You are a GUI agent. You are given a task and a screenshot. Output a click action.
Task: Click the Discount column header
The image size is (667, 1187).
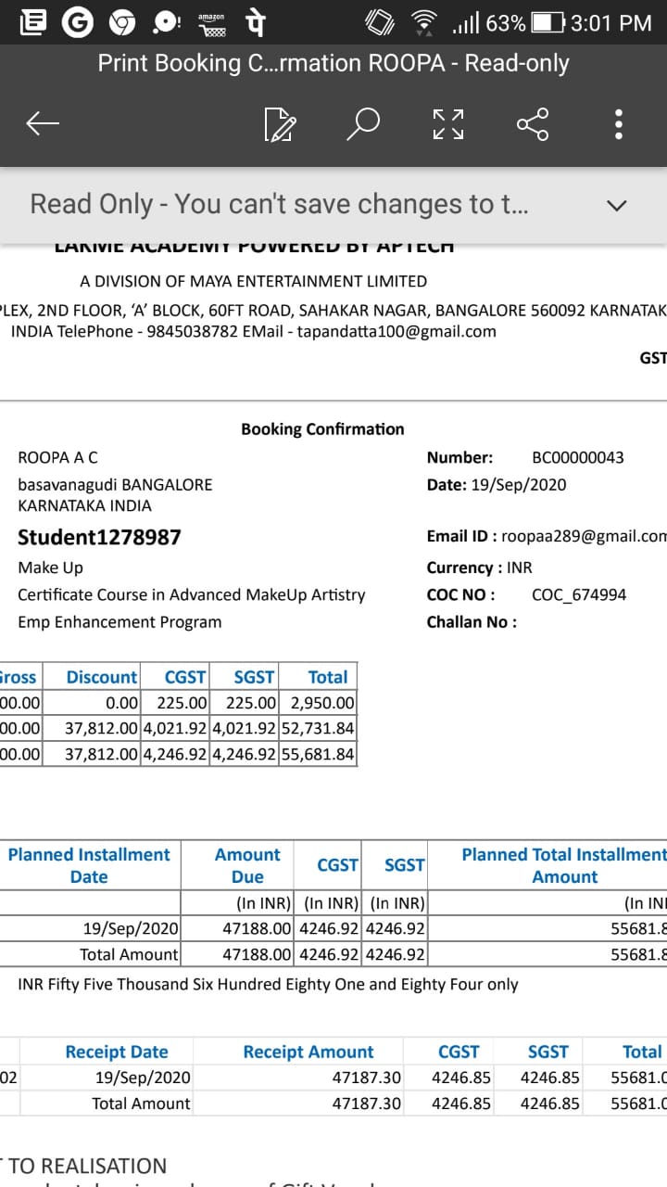pos(101,677)
